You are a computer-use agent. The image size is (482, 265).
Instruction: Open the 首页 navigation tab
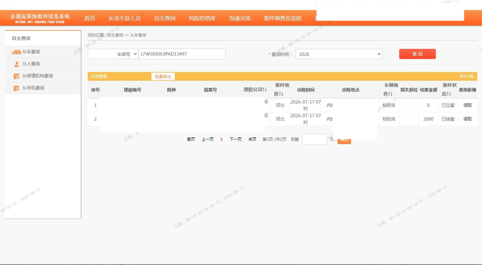point(90,18)
